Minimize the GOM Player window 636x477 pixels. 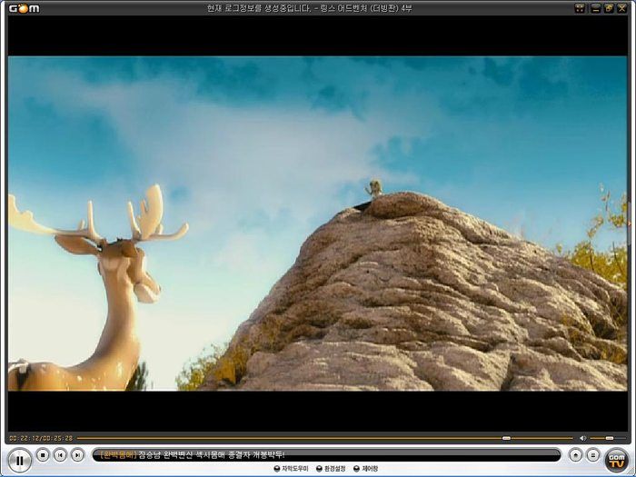(x=595, y=8)
